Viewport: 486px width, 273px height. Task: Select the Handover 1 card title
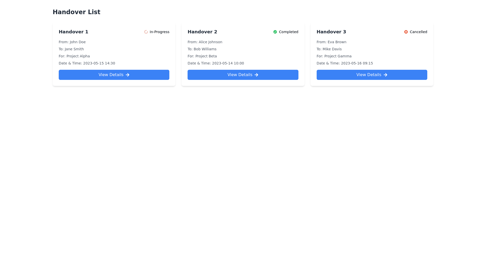click(x=73, y=32)
